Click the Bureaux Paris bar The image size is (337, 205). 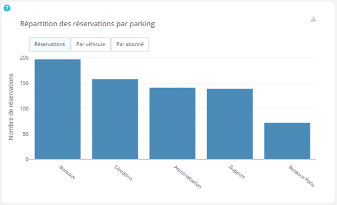tap(287, 141)
